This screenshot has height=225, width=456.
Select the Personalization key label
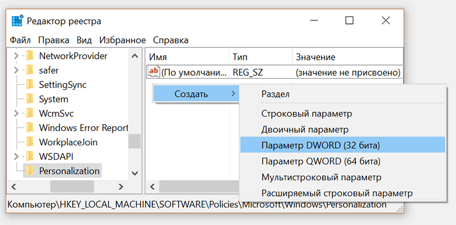(69, 171)
